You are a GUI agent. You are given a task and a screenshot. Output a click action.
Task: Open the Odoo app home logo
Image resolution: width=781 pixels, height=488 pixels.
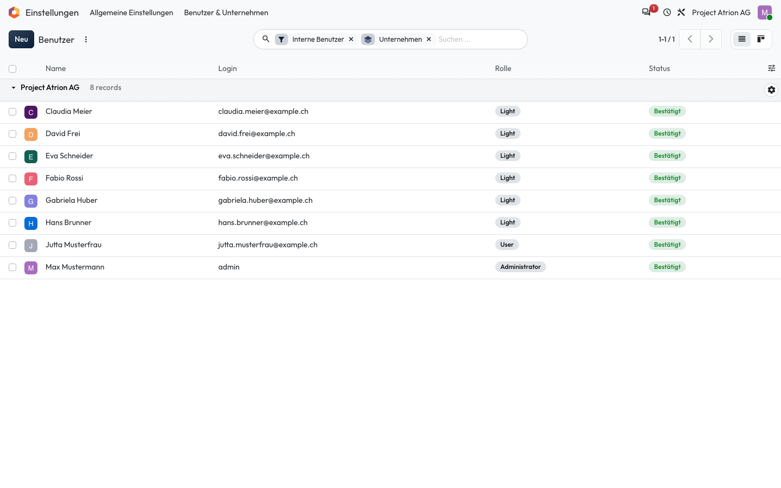(x=14, y=12)
